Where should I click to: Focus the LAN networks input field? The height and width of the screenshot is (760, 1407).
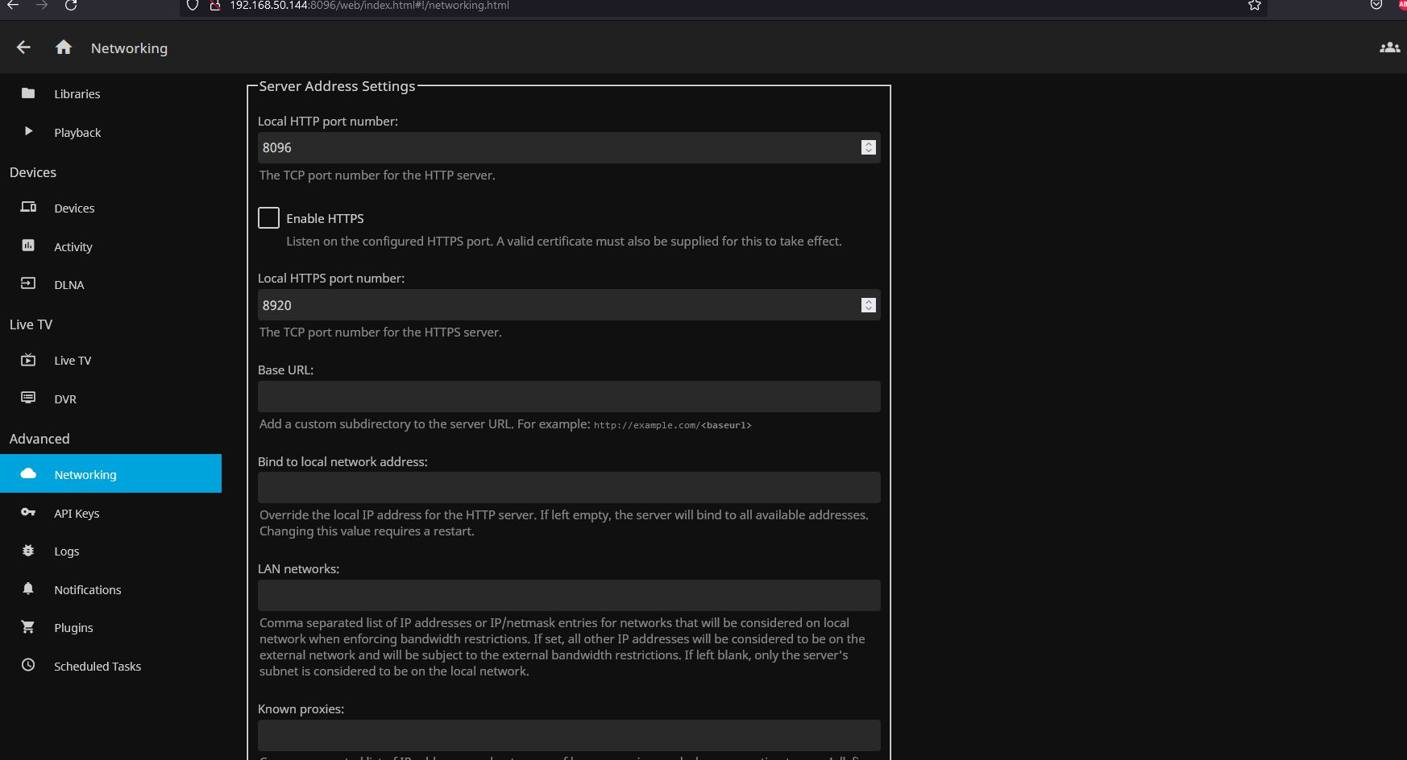click(x=568, y=595)
